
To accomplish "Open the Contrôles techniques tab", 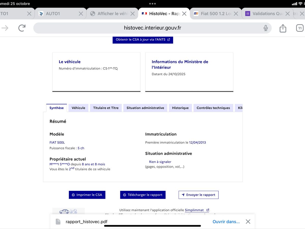I will click(213, 108).
